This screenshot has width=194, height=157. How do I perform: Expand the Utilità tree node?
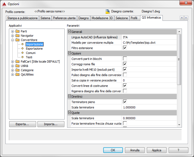point(12,66)
